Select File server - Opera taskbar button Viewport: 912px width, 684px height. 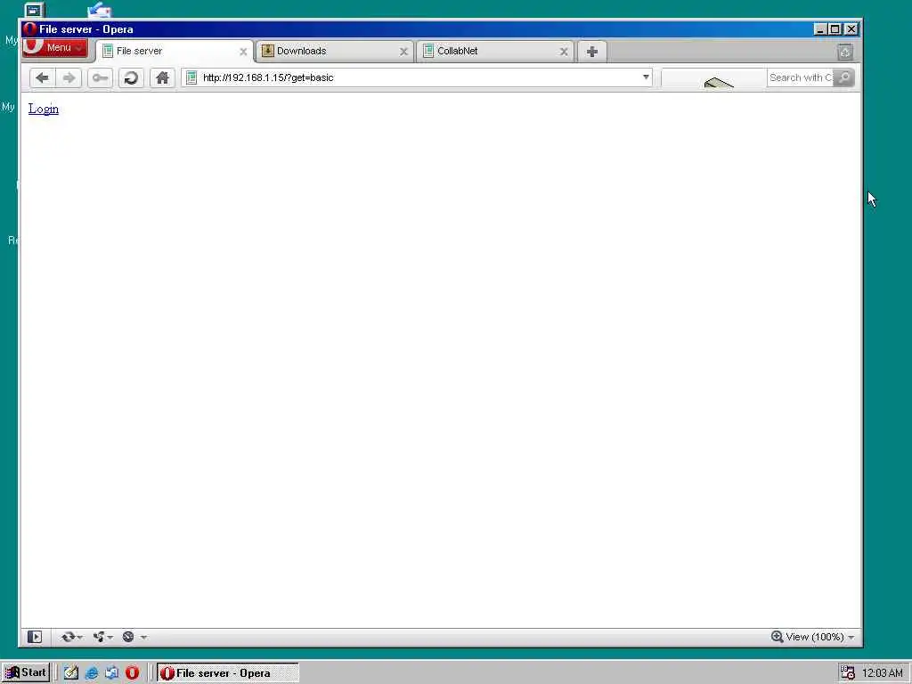(x=227, y=673)
